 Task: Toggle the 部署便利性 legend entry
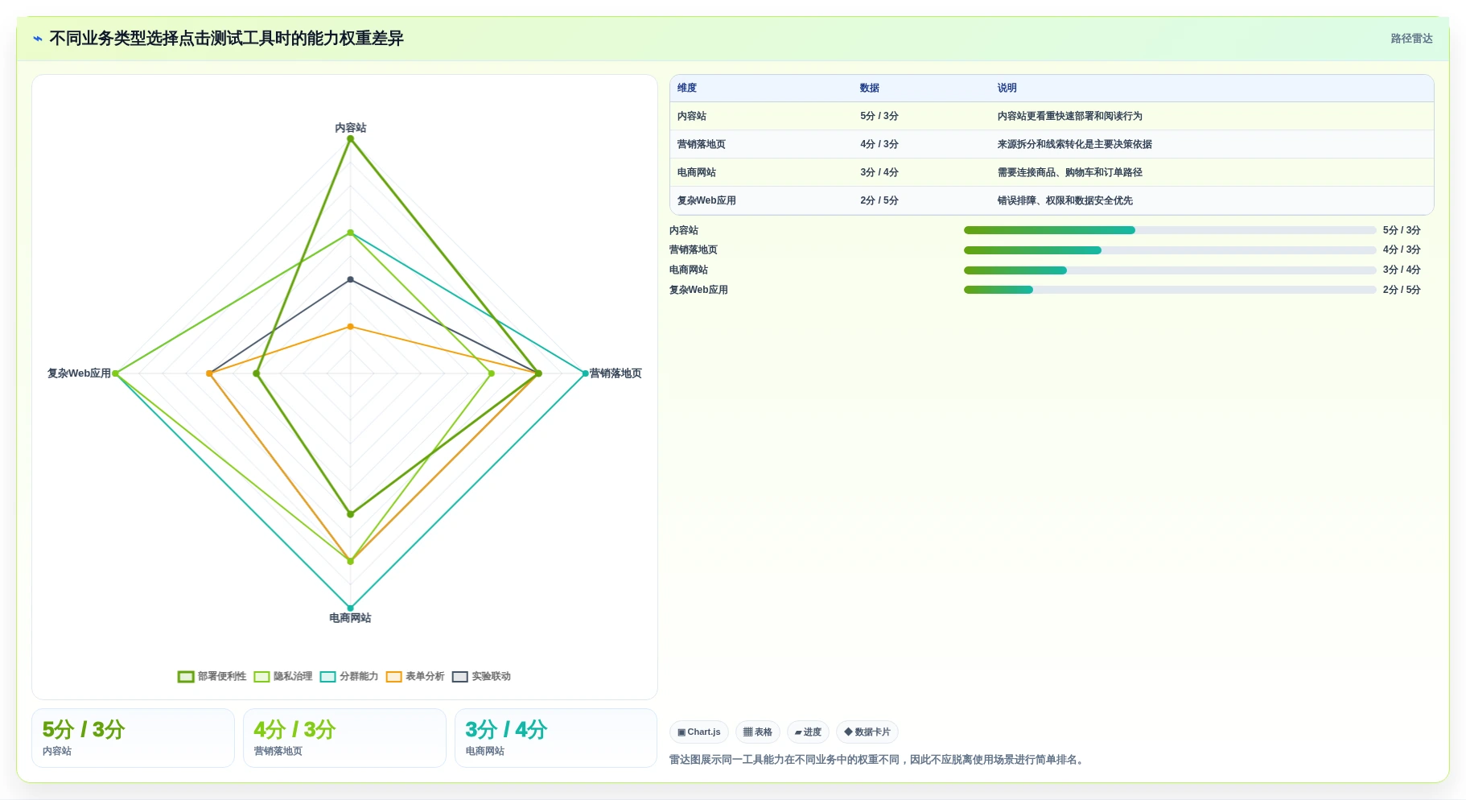212,676
